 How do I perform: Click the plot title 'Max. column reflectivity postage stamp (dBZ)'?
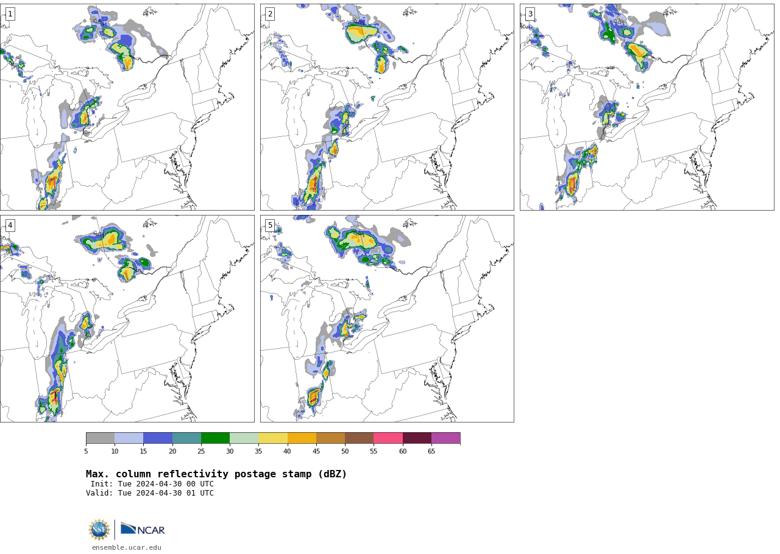pyautogui.click(x=216, y=474)
